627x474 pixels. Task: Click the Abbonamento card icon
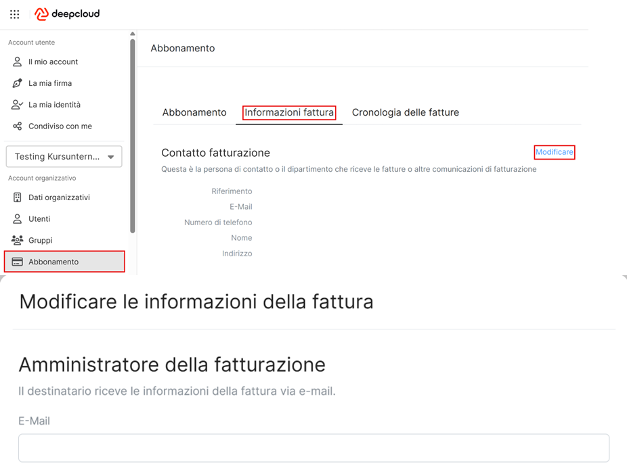18,262
